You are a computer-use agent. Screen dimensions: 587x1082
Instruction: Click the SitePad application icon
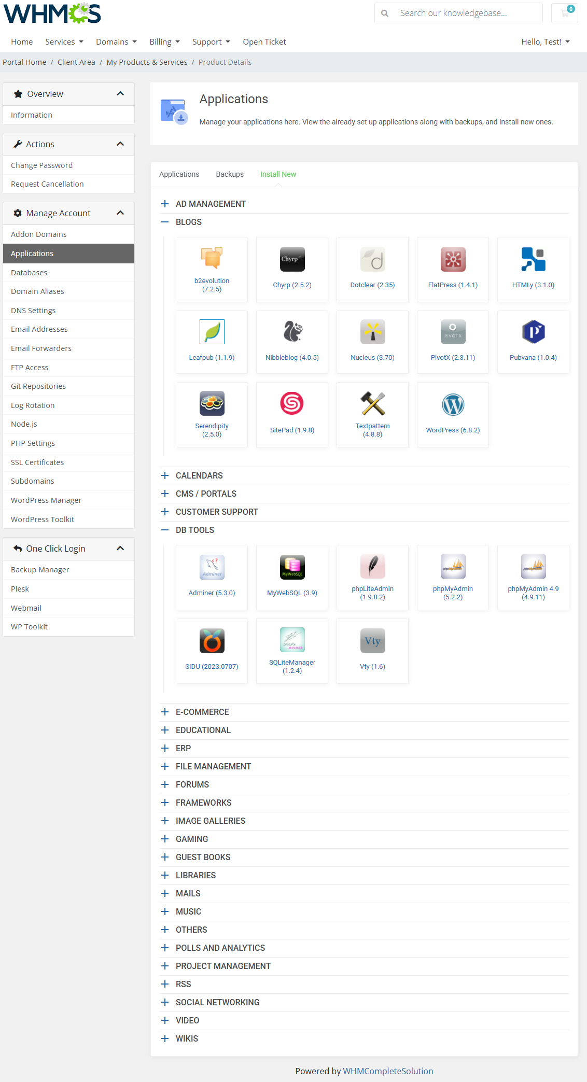click(292, 404)
